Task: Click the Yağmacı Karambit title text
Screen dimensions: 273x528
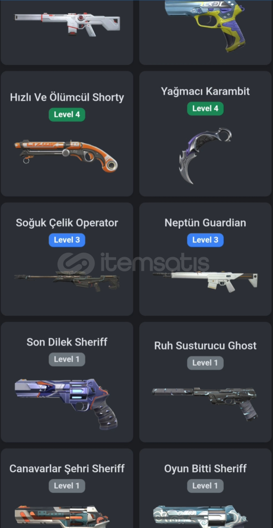Action: [x=205, y=91]
